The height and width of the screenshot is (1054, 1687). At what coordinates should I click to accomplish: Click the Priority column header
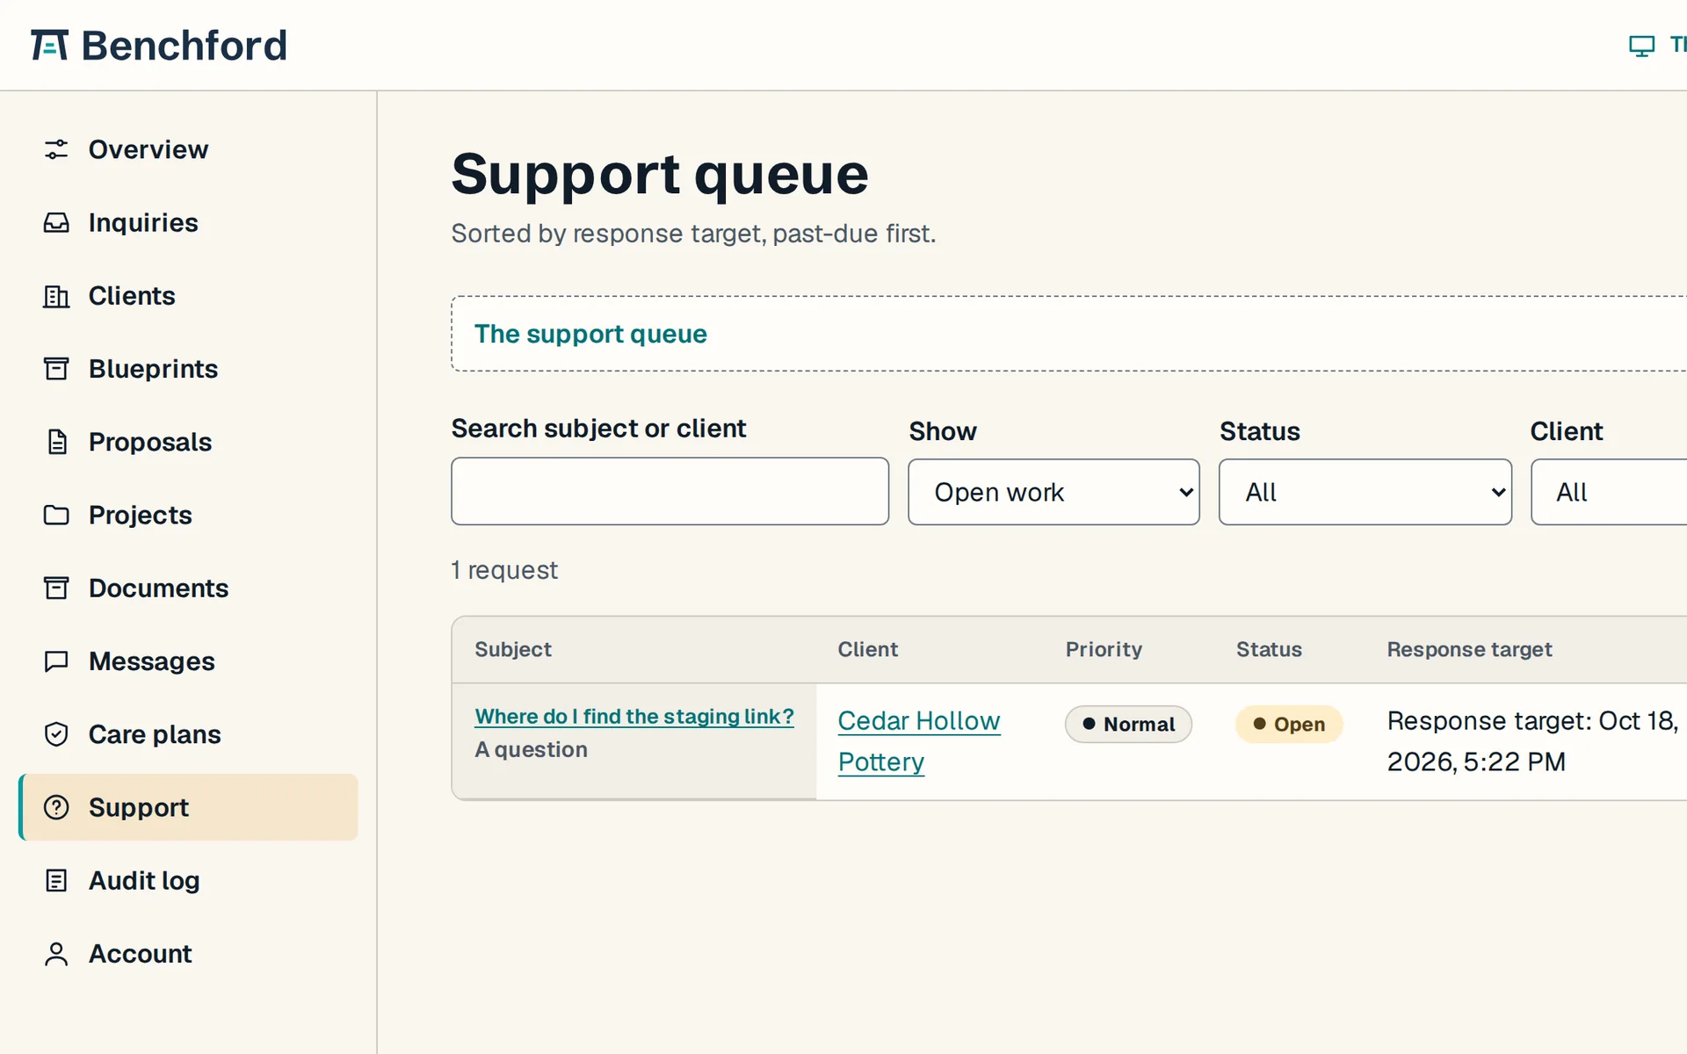coord(1104,649)
